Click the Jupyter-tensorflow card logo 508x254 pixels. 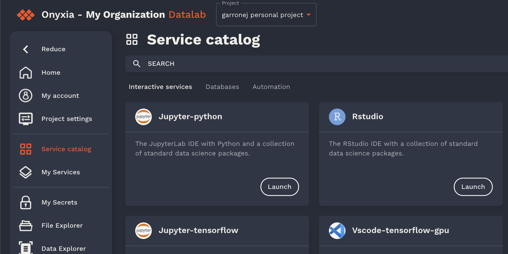(x=144, y=231)
